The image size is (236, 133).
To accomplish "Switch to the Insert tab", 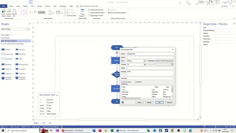I will click(x=18, y=6).
